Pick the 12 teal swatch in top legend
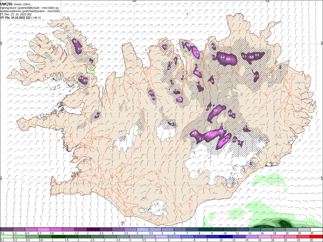The width and height of the screenshot is (323, 242). (242, 230)
